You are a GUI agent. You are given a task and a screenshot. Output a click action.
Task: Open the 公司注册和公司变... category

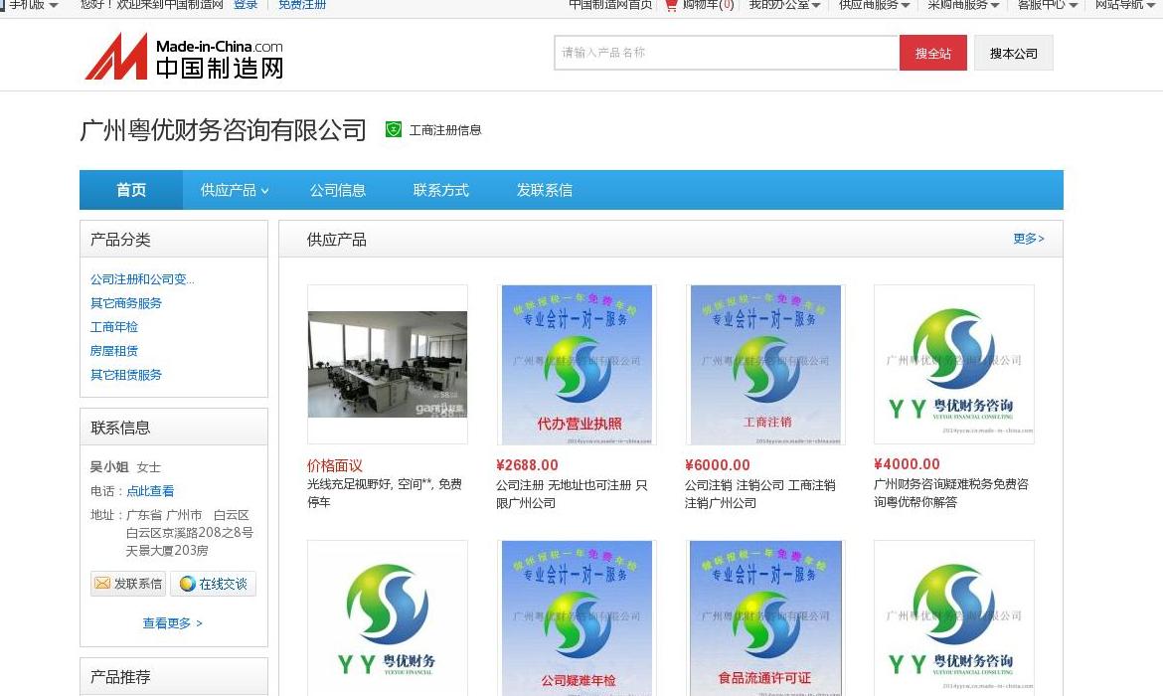coord(142,279)
